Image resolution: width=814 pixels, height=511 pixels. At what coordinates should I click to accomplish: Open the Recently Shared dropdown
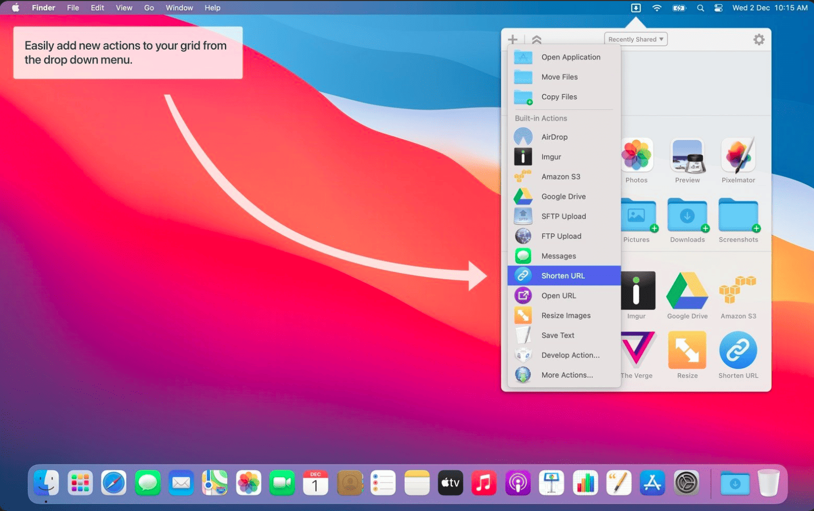(635, 39)
